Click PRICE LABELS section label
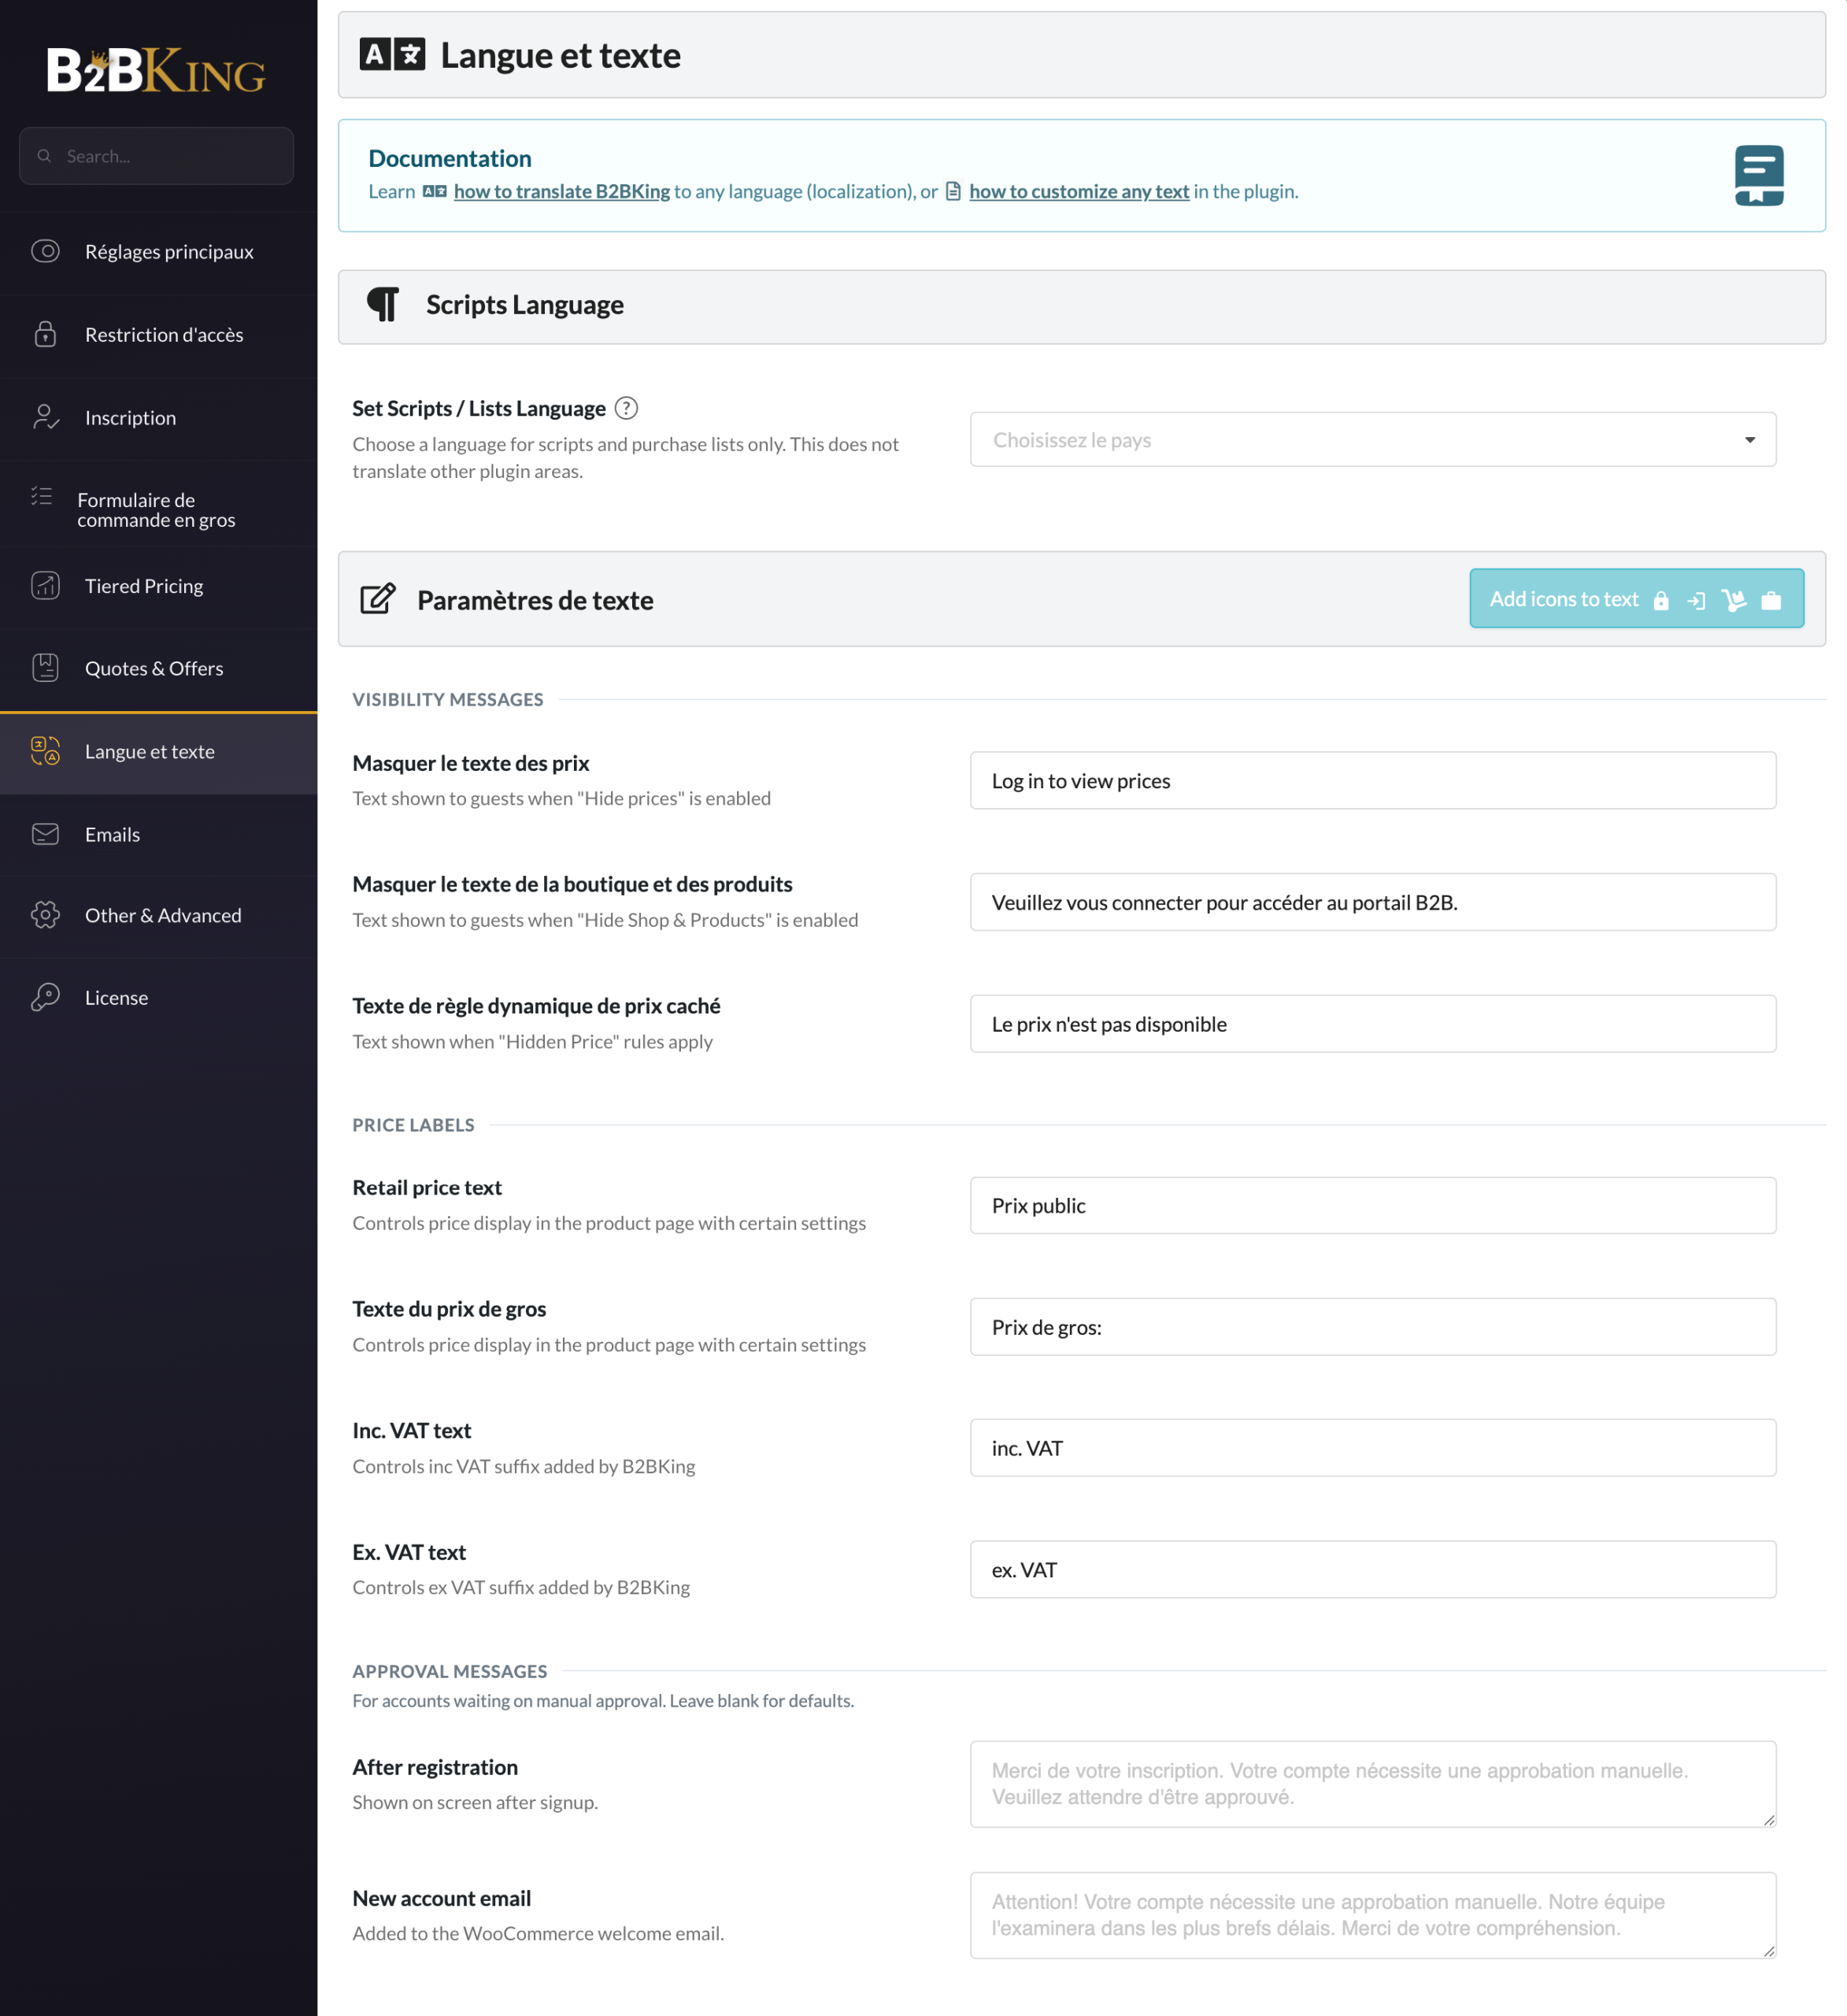The image size is (1847, 2016). coord(413,1125)
